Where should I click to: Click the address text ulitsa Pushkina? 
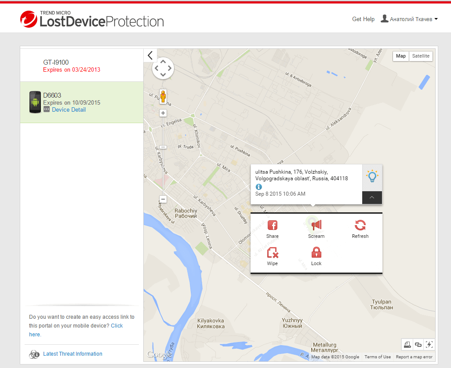tap(302, 175)
